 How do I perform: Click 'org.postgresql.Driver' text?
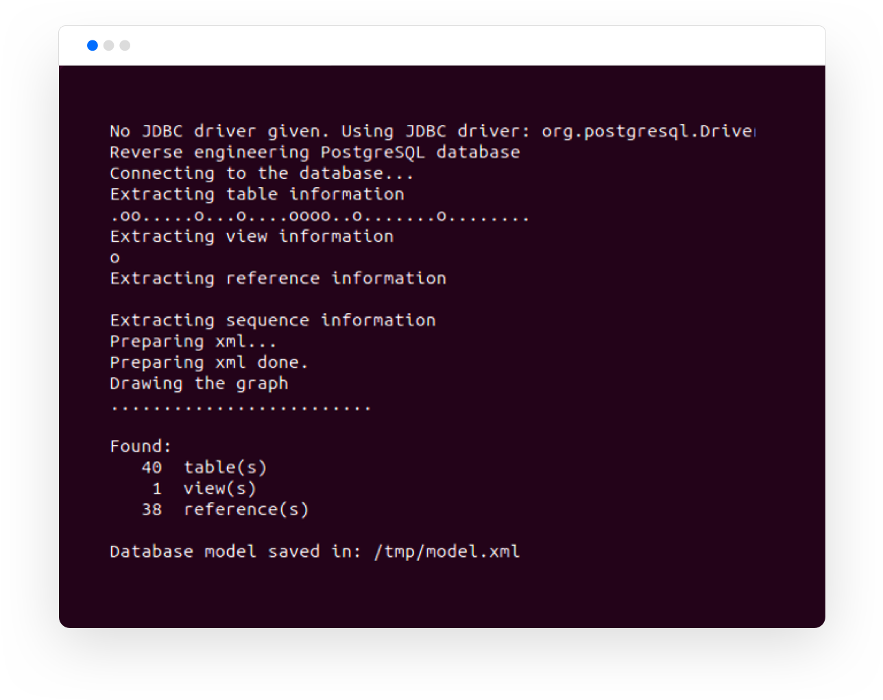647,132
